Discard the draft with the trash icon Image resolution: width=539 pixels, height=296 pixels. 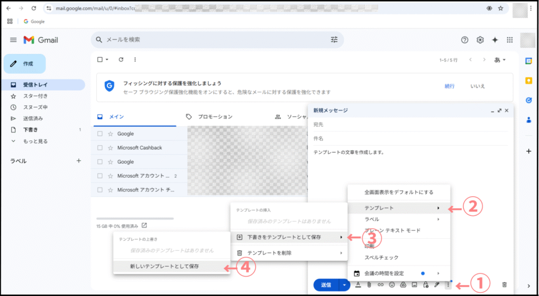point(504,284)
